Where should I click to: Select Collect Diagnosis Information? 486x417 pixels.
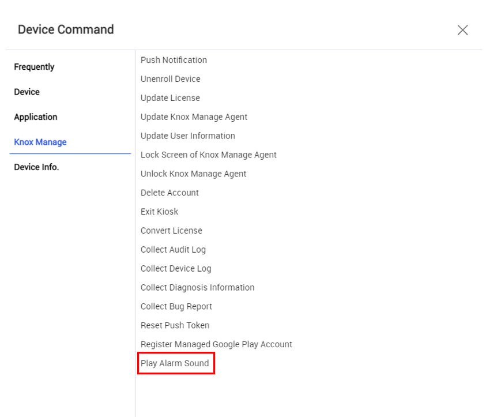click(x=197, y=287)
